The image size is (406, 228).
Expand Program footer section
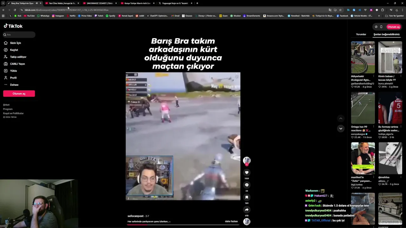click(8, 109)
